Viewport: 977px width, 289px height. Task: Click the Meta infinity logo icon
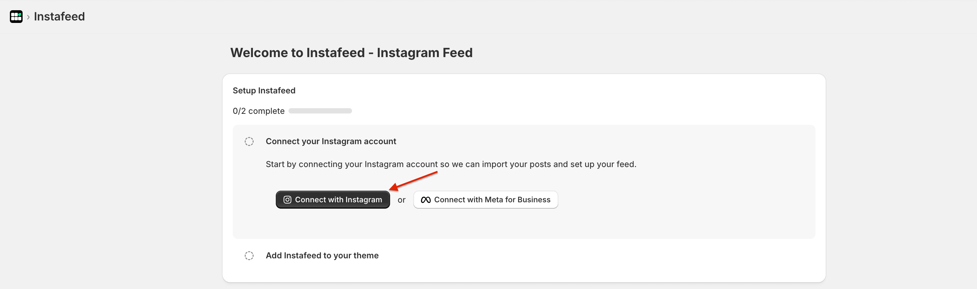click(x=425, y=199)
